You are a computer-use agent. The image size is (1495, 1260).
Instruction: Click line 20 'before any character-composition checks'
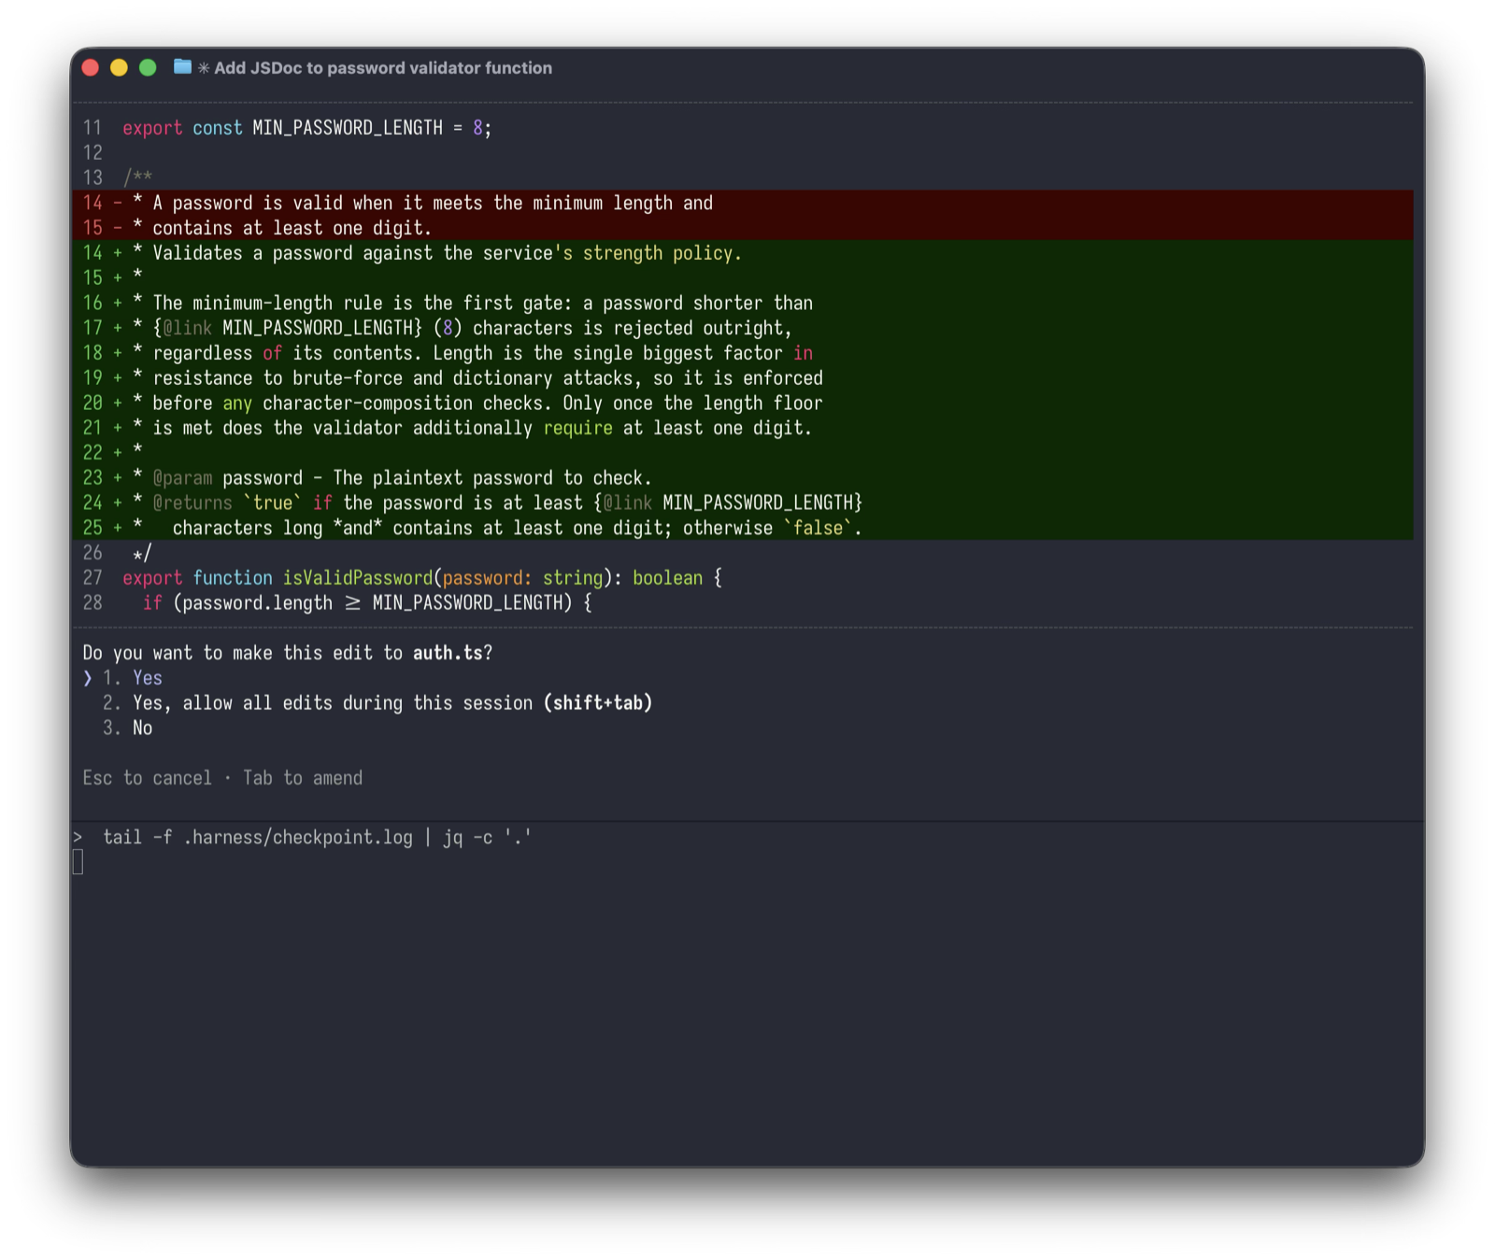(743, 403)
